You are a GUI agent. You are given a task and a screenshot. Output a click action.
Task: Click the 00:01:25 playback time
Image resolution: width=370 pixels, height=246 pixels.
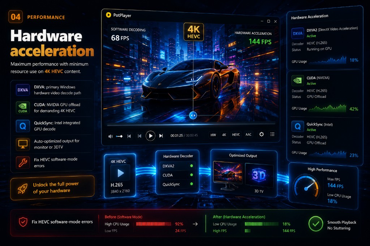pos(176,136)
